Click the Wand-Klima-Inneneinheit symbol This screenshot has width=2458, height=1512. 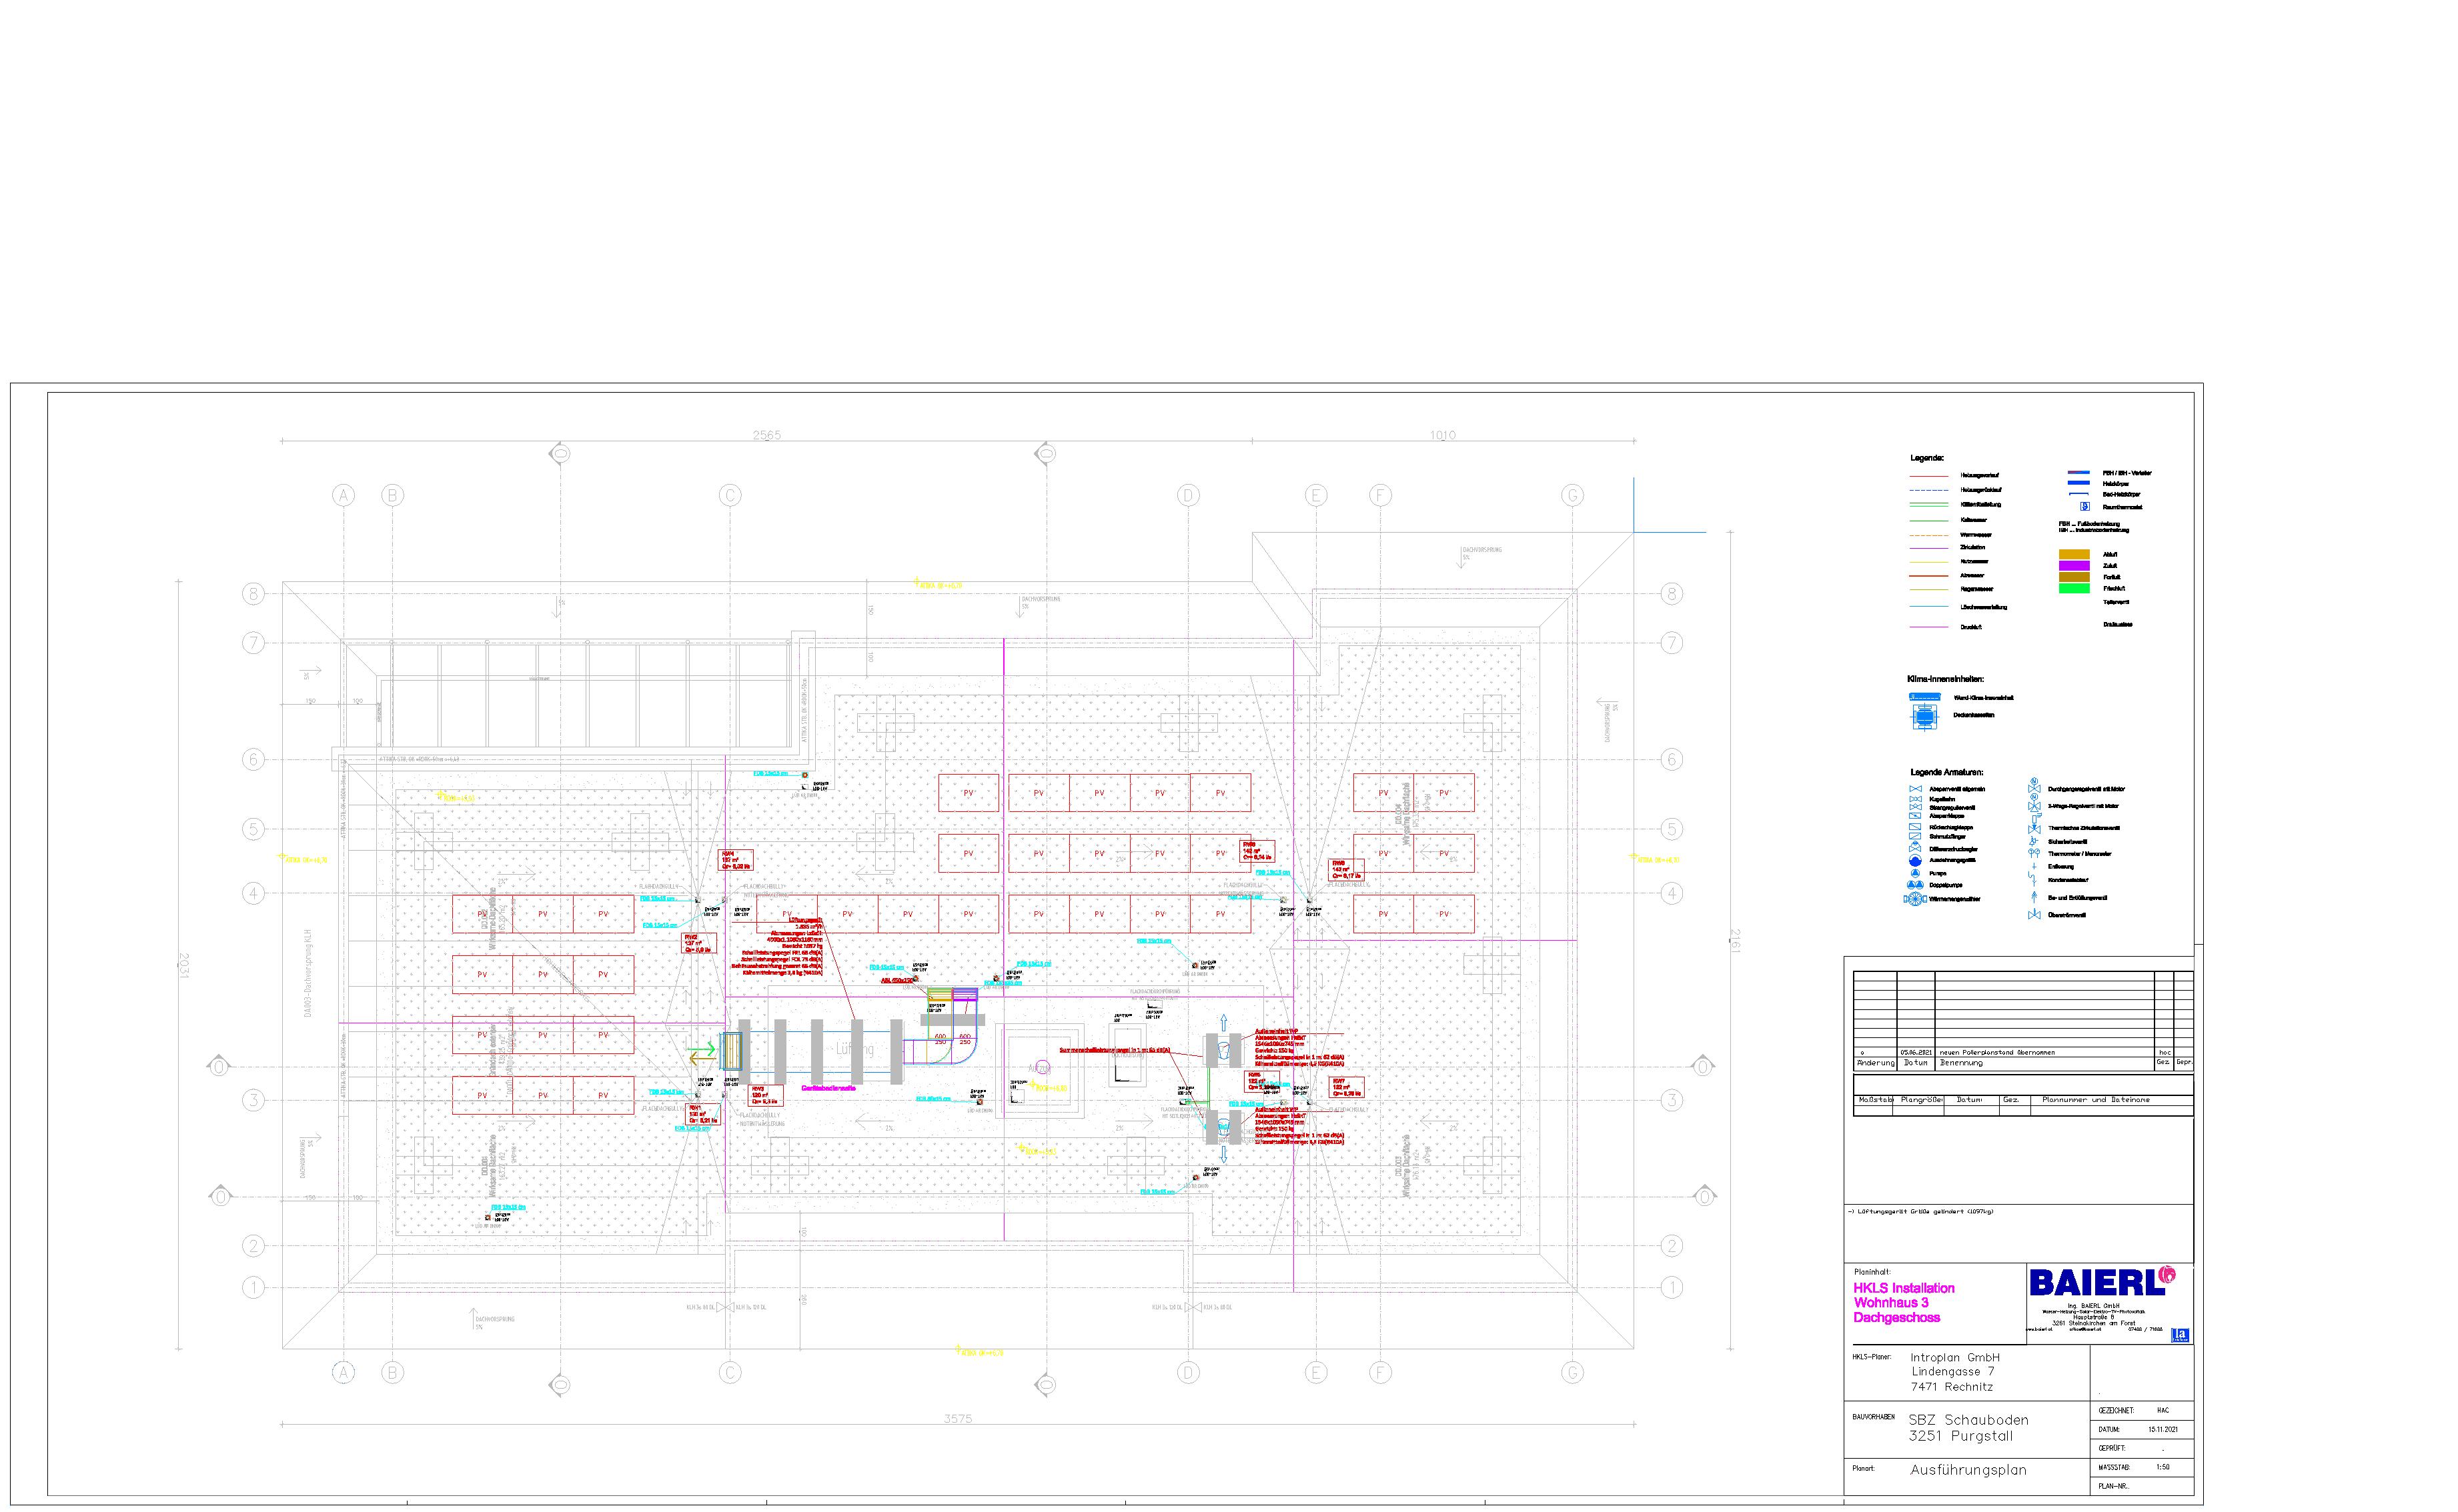pos(1925,697)
